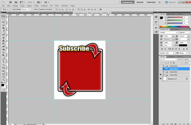
Task: Show more workspaces chevron
Action: (159, 2)
